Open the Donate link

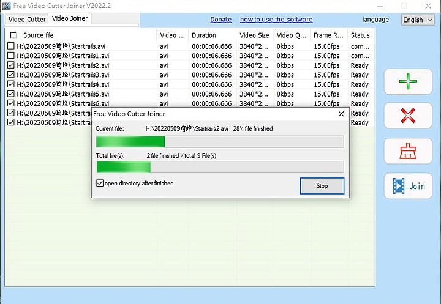click(221, 20)
